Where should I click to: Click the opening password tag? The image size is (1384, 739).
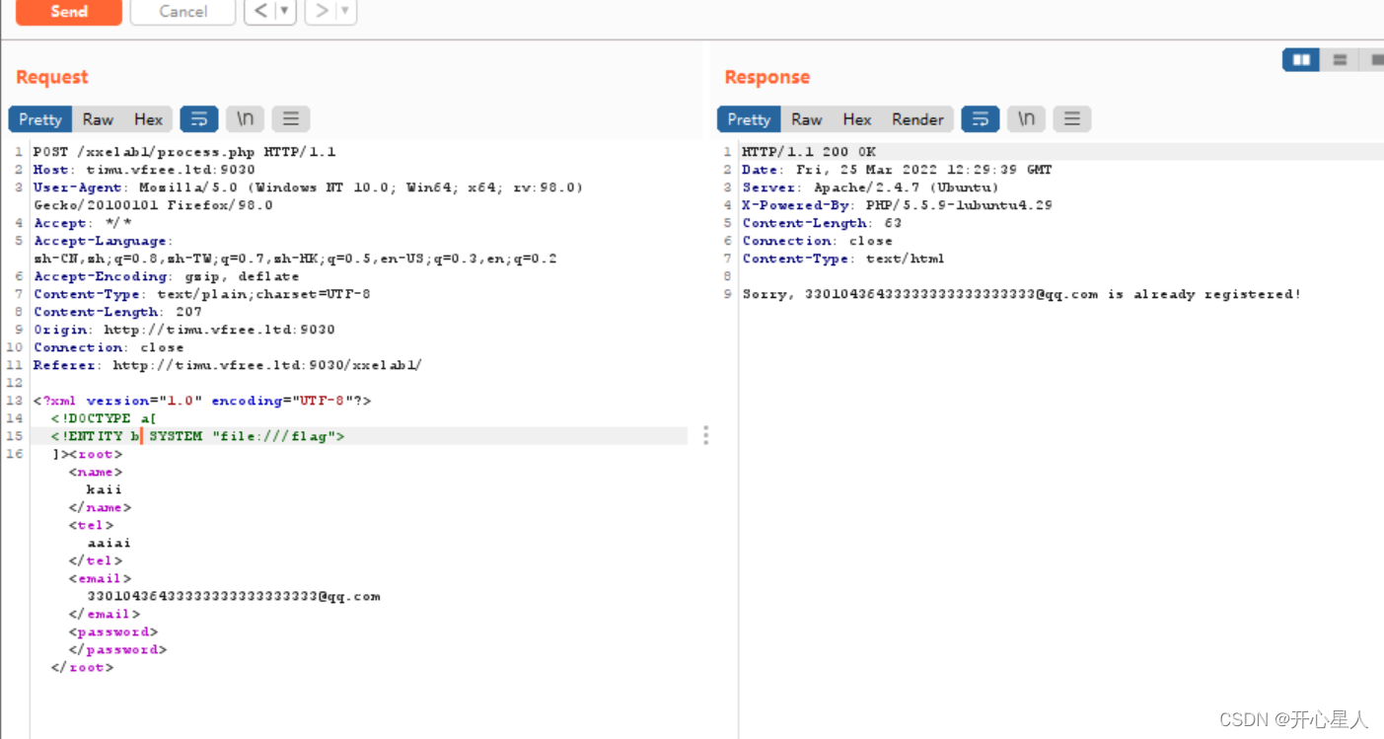coord(113,631)
